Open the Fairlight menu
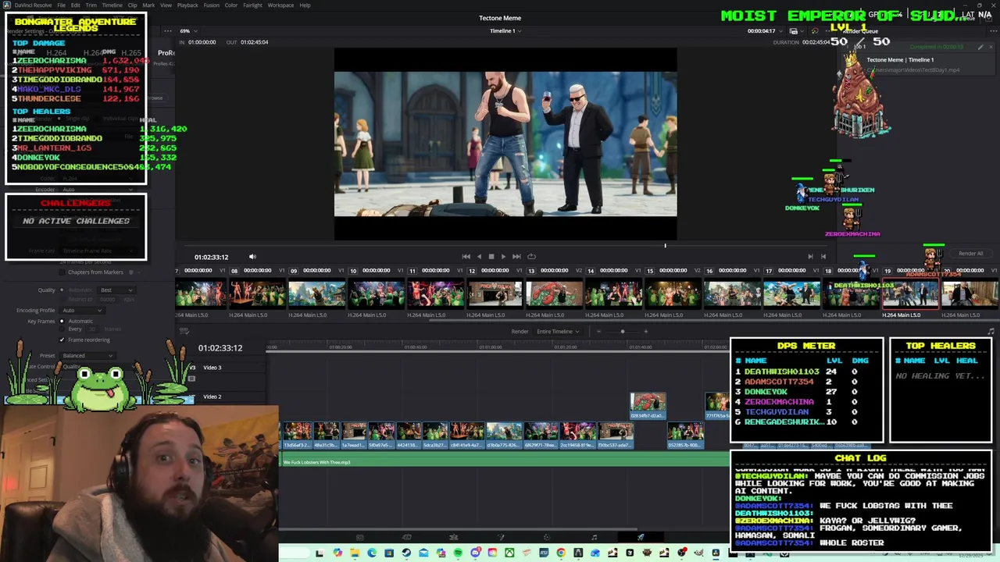The height and width of the screenshot is (562, 1000). pyautogui.click(x=252, y=5)
